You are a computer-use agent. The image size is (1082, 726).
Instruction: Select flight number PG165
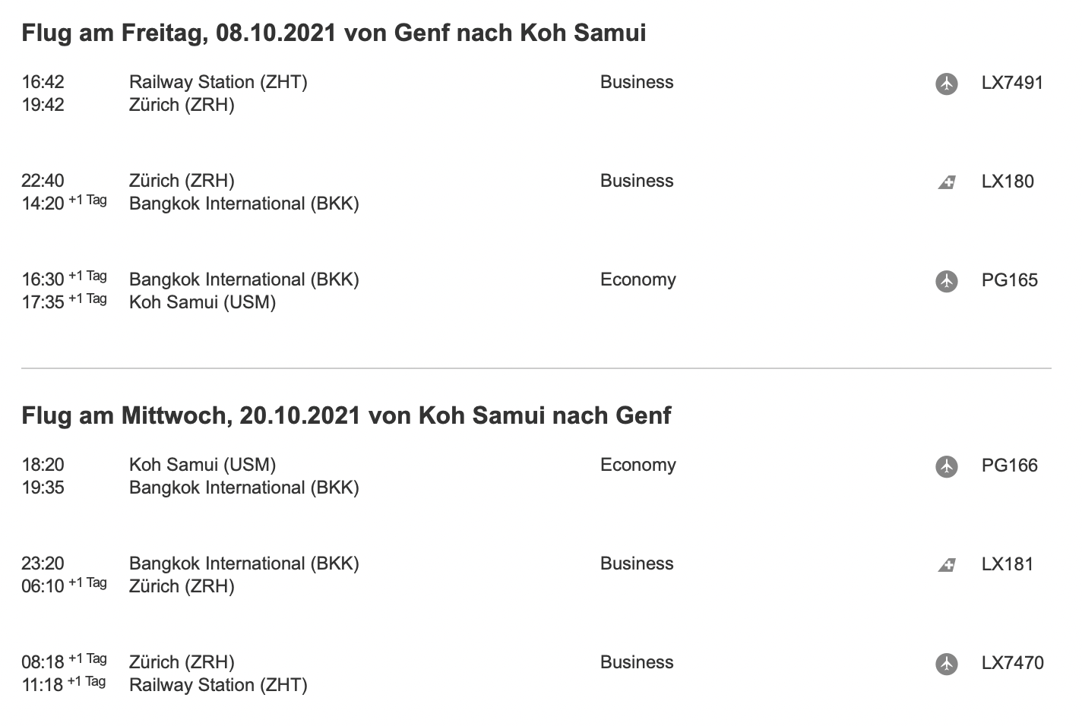[x=1009, y=280]
